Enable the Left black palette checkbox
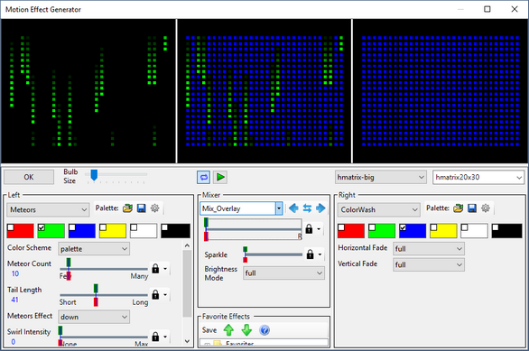Viewport: 529px width, 351px height. [x=164, y=227]
